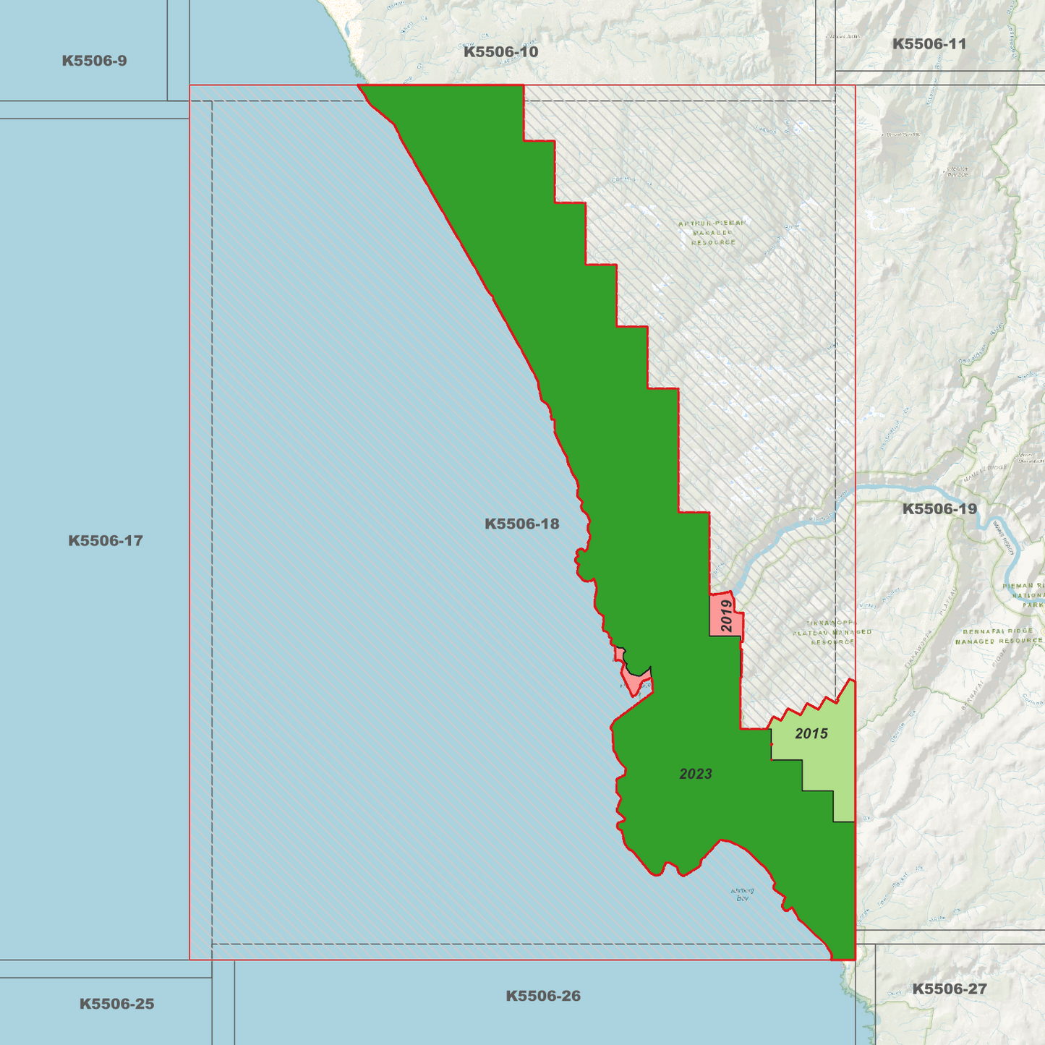Click the 2023 year label

pos(696,775)
